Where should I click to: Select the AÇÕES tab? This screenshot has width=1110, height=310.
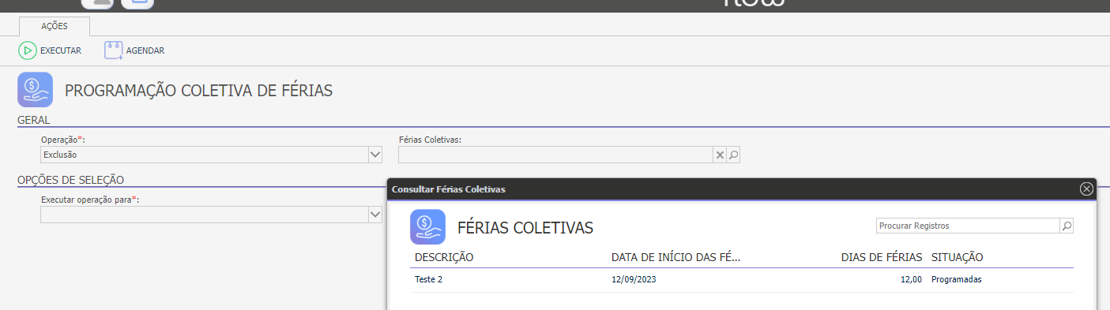tap(55, 26)
